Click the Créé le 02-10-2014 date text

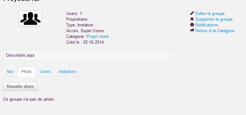85,42
